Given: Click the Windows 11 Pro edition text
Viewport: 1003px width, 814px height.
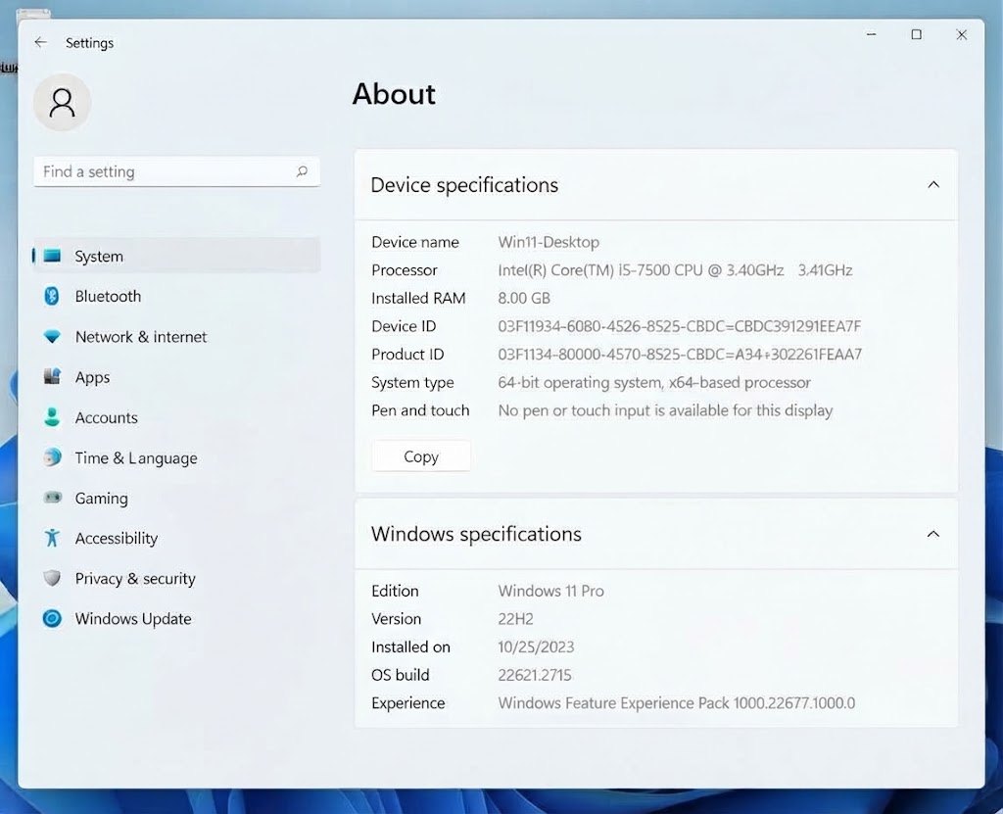Looking at the screenshot, I should (550, 591).
